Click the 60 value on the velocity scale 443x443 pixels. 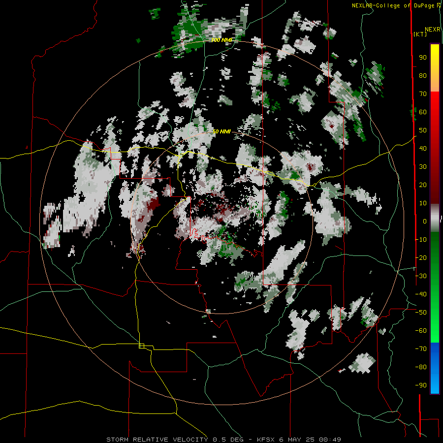click(423, 112)
